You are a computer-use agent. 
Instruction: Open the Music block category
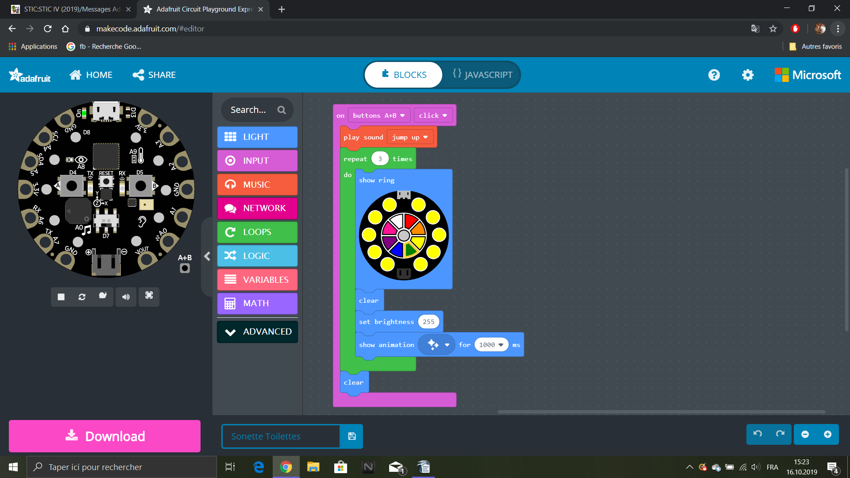click(x=257, y=185)
